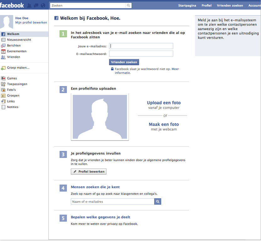
Task: Click the Profiel bewerken button
Action: 89,172
